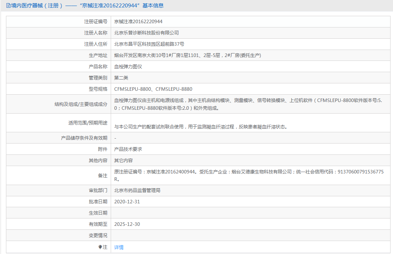Click approval date 2020-12-31
This screenshot has height=254, width=393.
coord(127,202)
